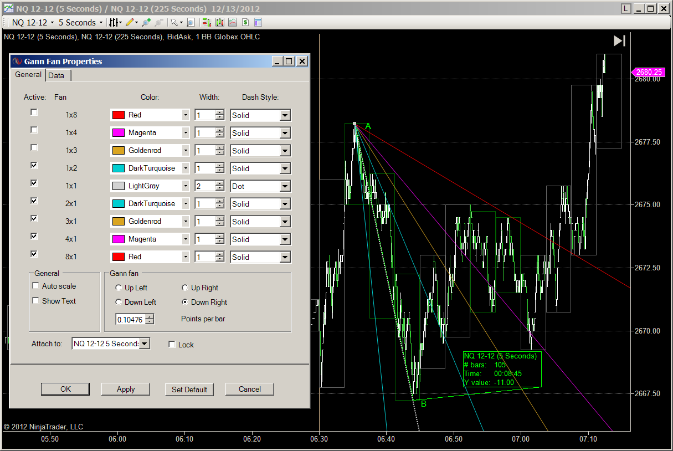Open color dropdown arrow for 3x1 fan
Image resolution: width=673 pixels, height=451 pixels.
[x=186, y=222]
